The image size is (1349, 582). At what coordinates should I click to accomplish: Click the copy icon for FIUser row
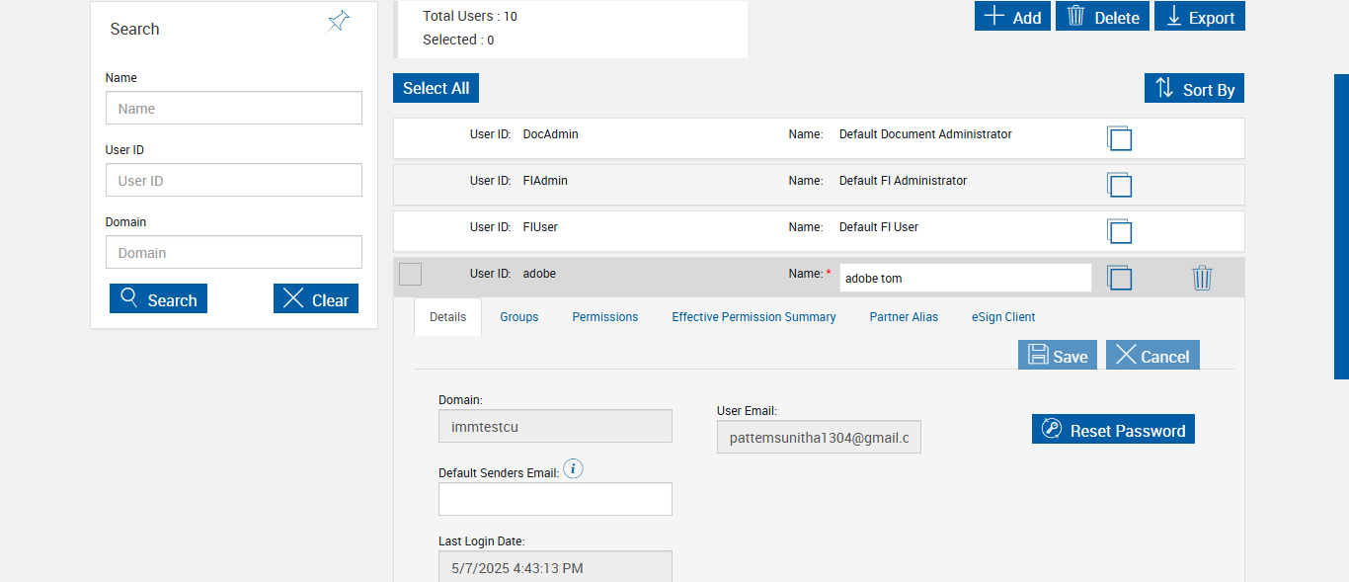click(1119, 231)
